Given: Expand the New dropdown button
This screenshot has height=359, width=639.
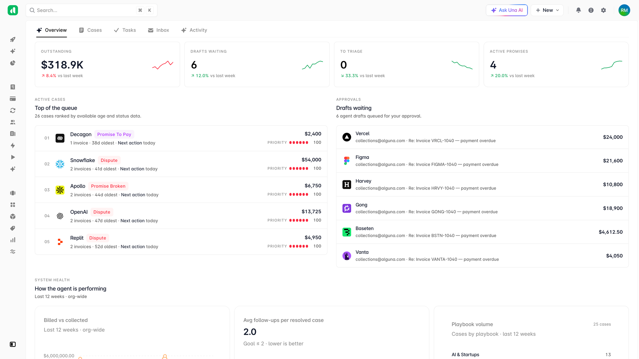Looking at the screenshot, I should [x=547, y=10].
